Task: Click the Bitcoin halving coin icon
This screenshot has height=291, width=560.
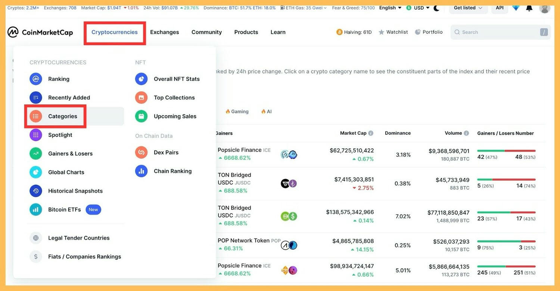Action: [339, 32]
